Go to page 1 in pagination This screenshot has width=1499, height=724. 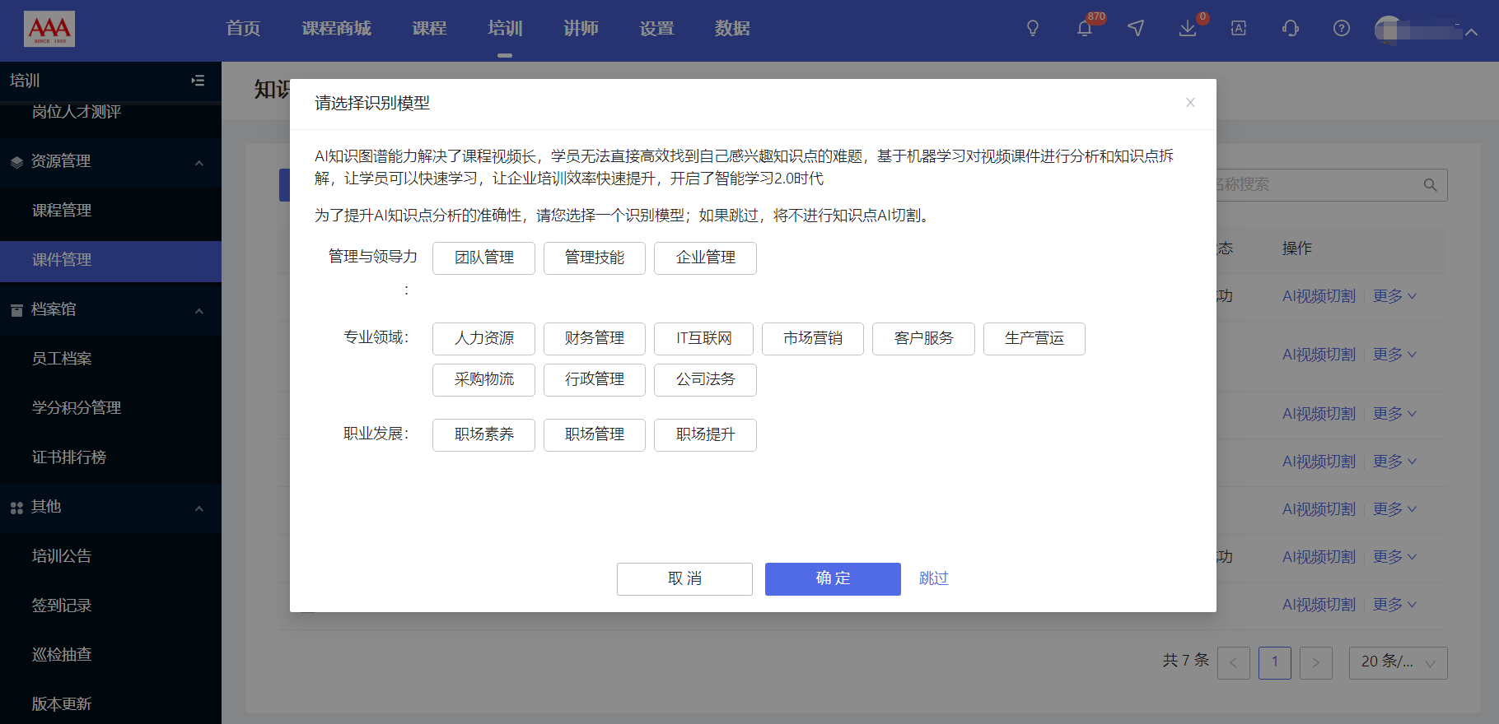point(1274,662)
